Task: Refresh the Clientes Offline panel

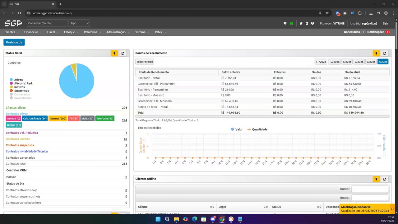Action: pos(385,179)
